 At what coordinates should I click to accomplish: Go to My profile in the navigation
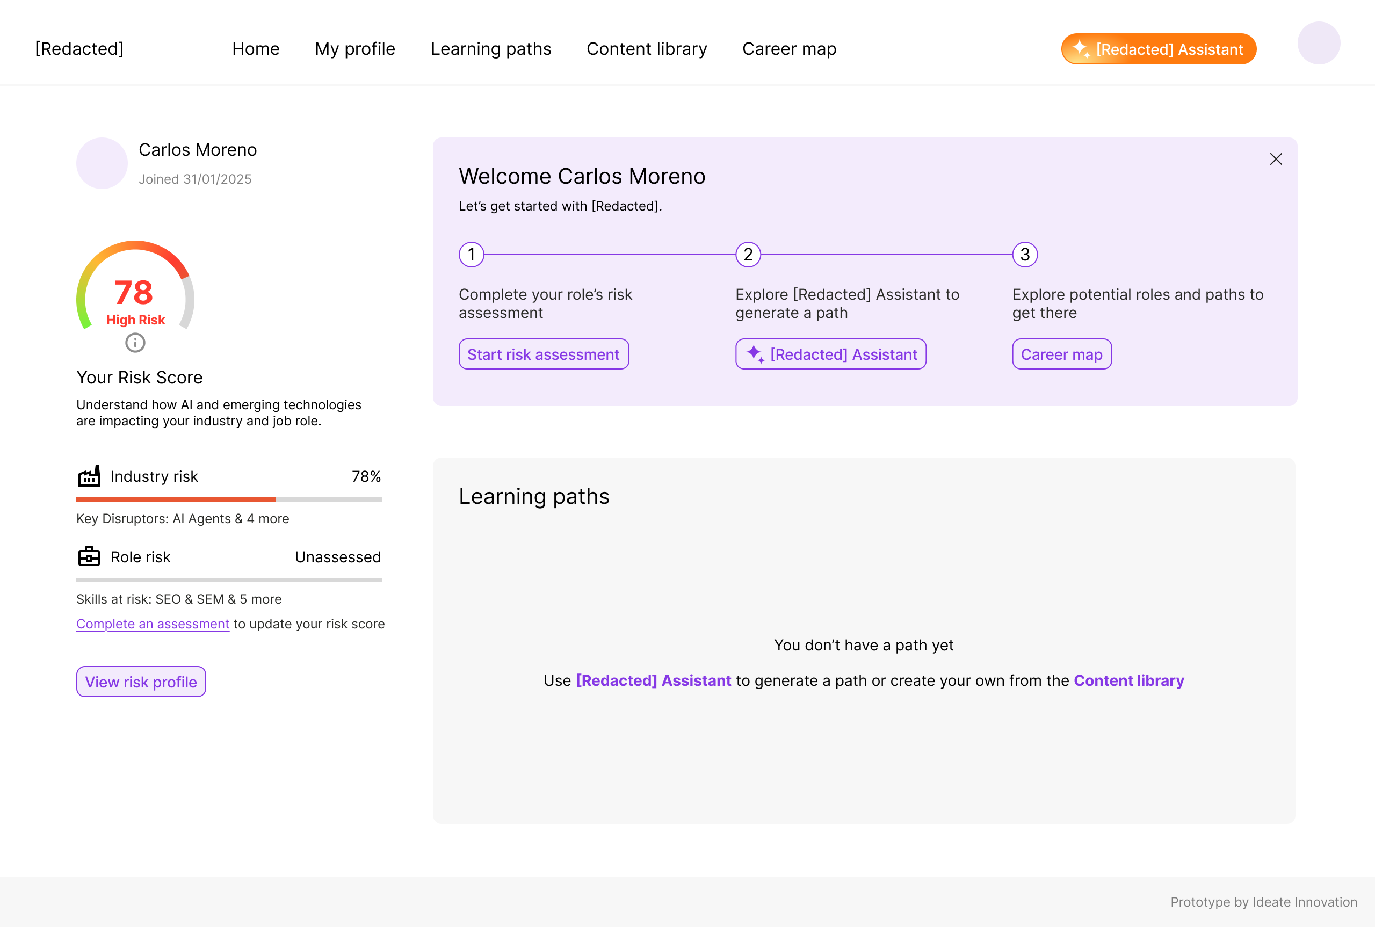click(354, 49)
